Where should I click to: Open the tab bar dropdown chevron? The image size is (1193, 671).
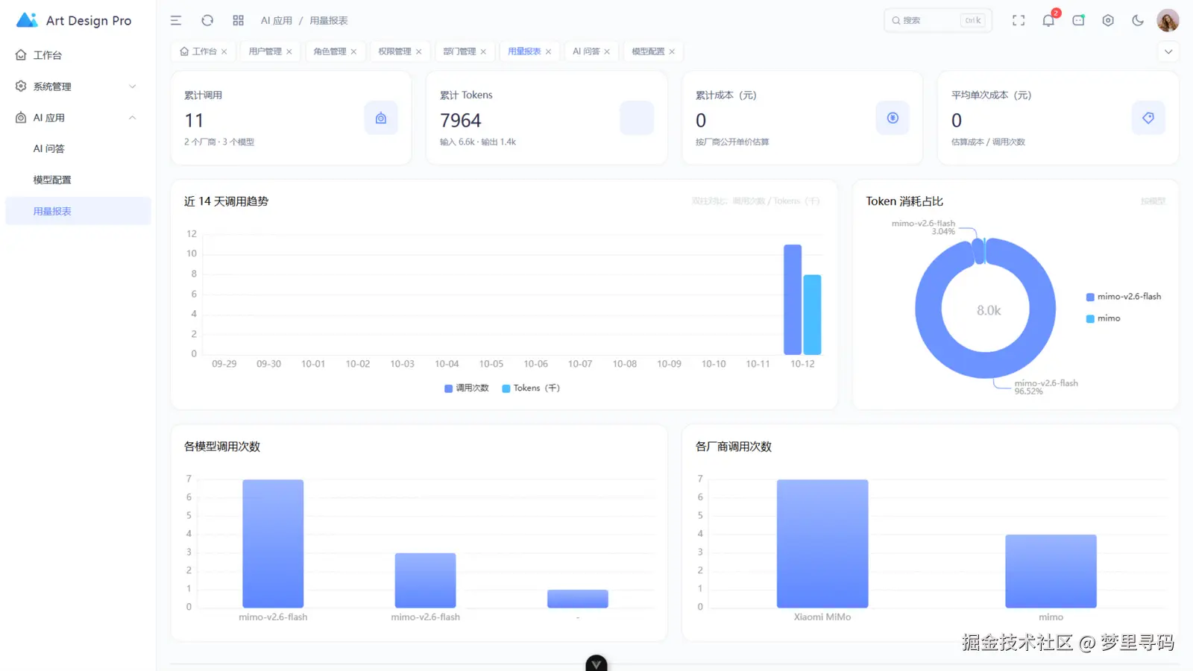tap(1168, 51)
